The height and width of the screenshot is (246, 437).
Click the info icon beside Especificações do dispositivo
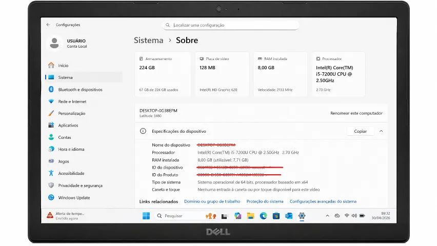(143, 131)
